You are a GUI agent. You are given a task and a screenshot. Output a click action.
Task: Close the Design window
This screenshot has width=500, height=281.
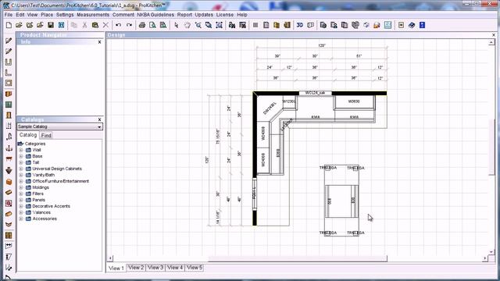pyautogui.click(x=494, y=34)
